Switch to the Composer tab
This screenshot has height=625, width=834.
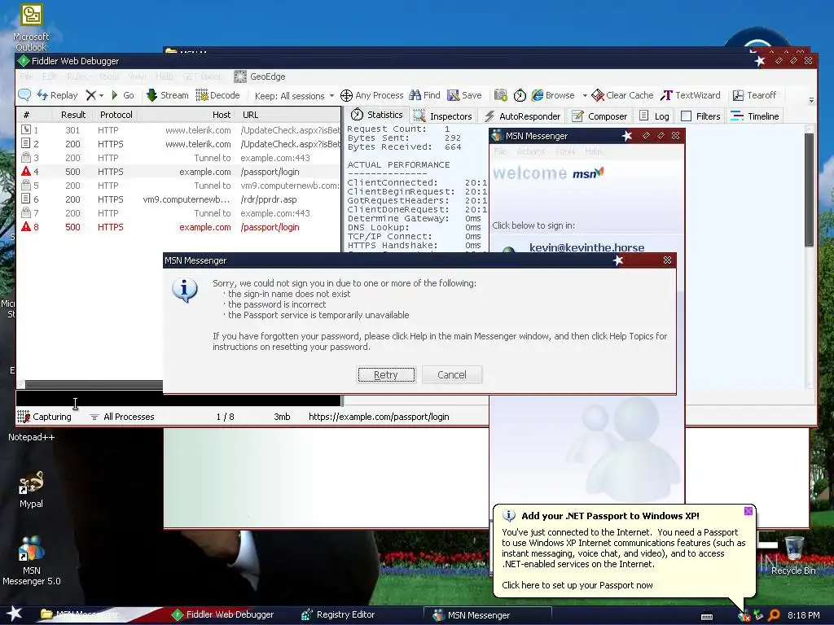tap(599, 116)
